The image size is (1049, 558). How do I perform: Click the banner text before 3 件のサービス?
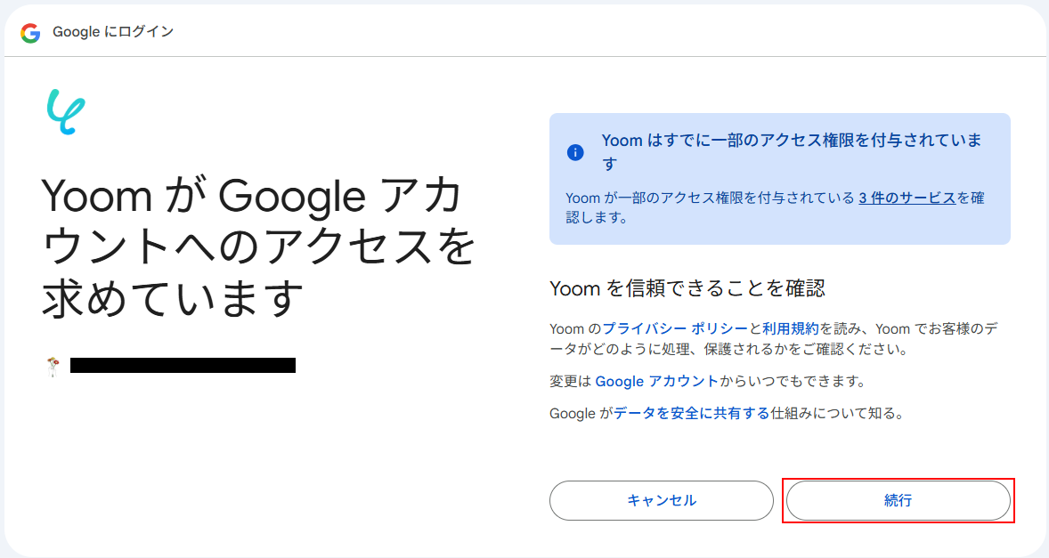click(710, 198)
